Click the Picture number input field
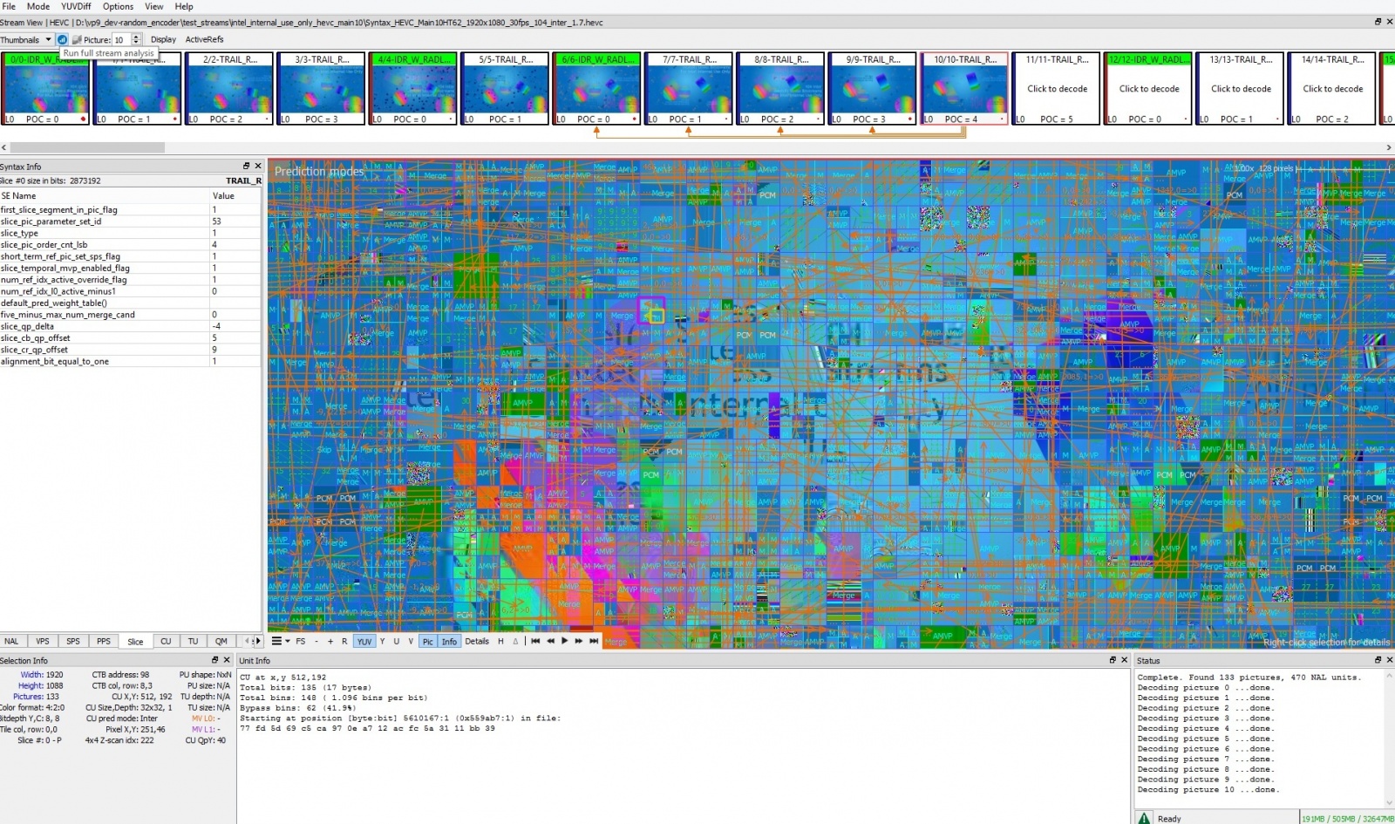 [x=122, y=39]
